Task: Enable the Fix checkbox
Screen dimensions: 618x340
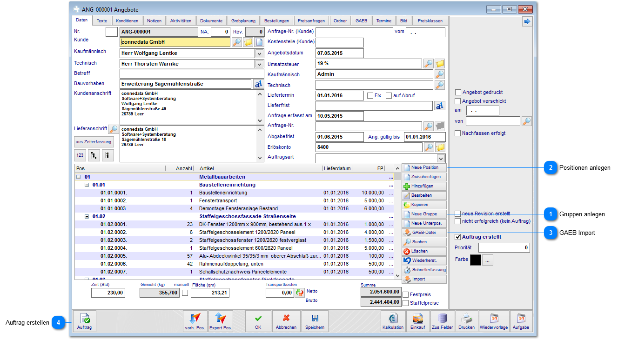Action: (x=370, y=95)
